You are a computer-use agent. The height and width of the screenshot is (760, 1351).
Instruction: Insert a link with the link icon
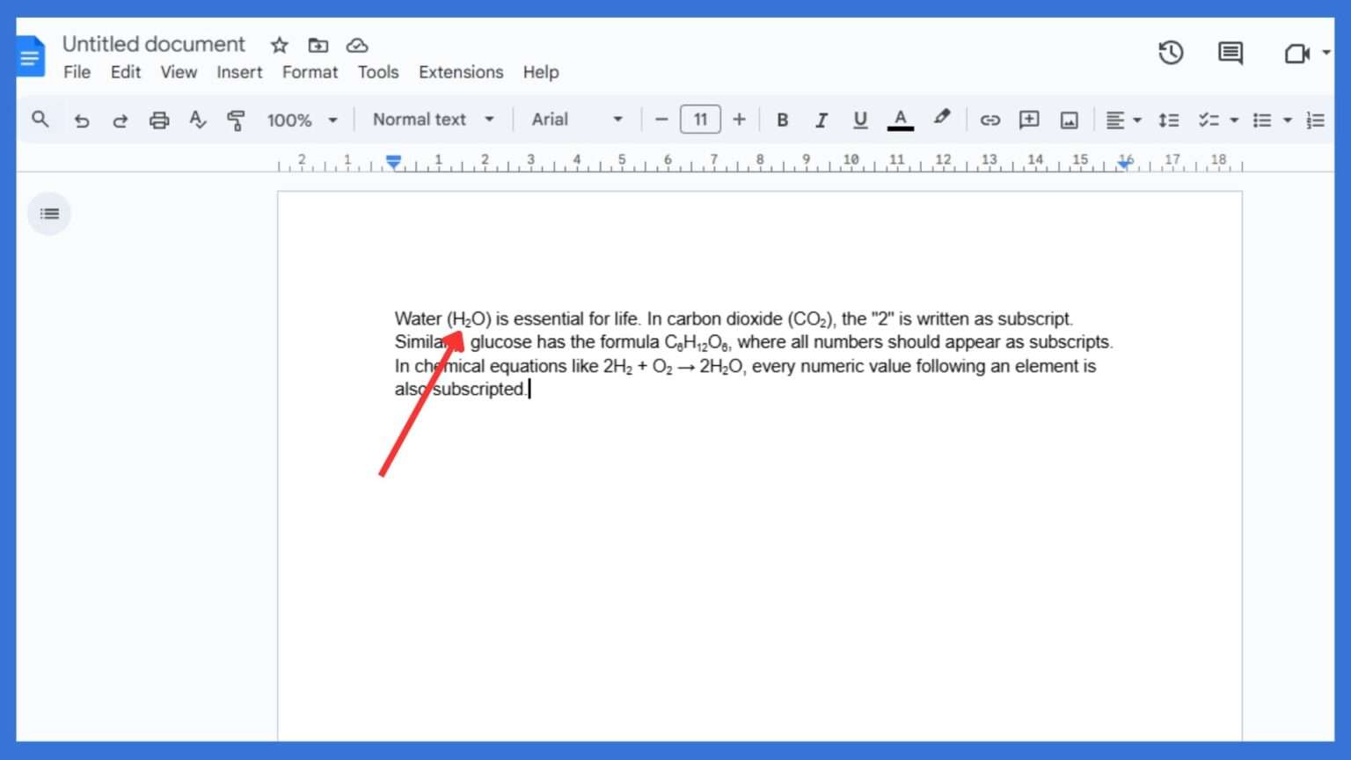990,119
